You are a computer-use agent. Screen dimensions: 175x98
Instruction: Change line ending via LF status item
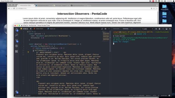click(x=158, y=96)
